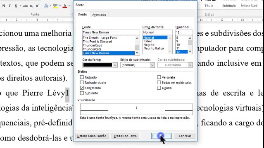Select the Subtítulo style in ribbon
Image resolution: width=264 pixels, height=148 pixels.
pos(229,6)
